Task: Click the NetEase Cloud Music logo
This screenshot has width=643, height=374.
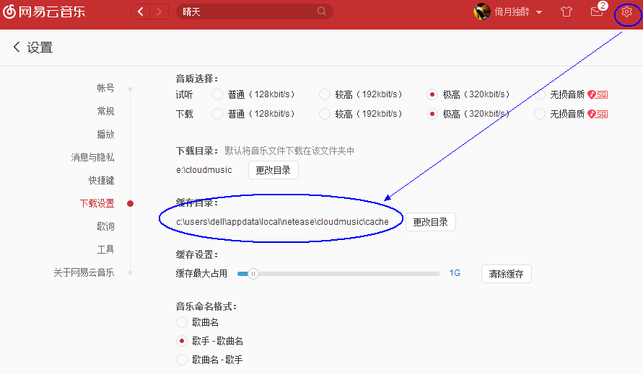Action: [44, 12]
